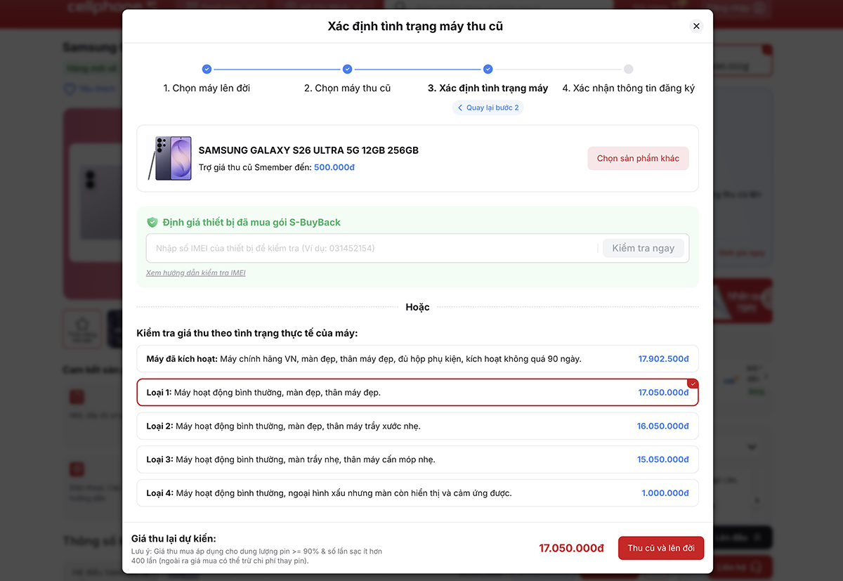The height and width of the screenshot is (581, 843).
Task: Click the dropdown chevron on background page
Action: 752,447
